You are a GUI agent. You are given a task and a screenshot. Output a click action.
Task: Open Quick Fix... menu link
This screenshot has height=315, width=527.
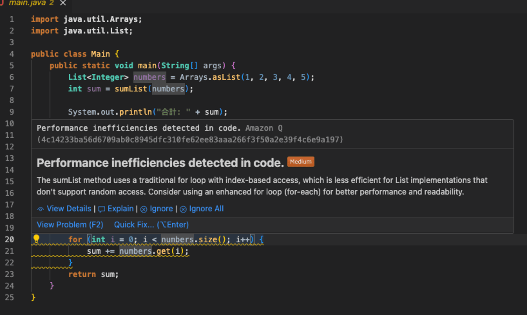coord(151,225)
